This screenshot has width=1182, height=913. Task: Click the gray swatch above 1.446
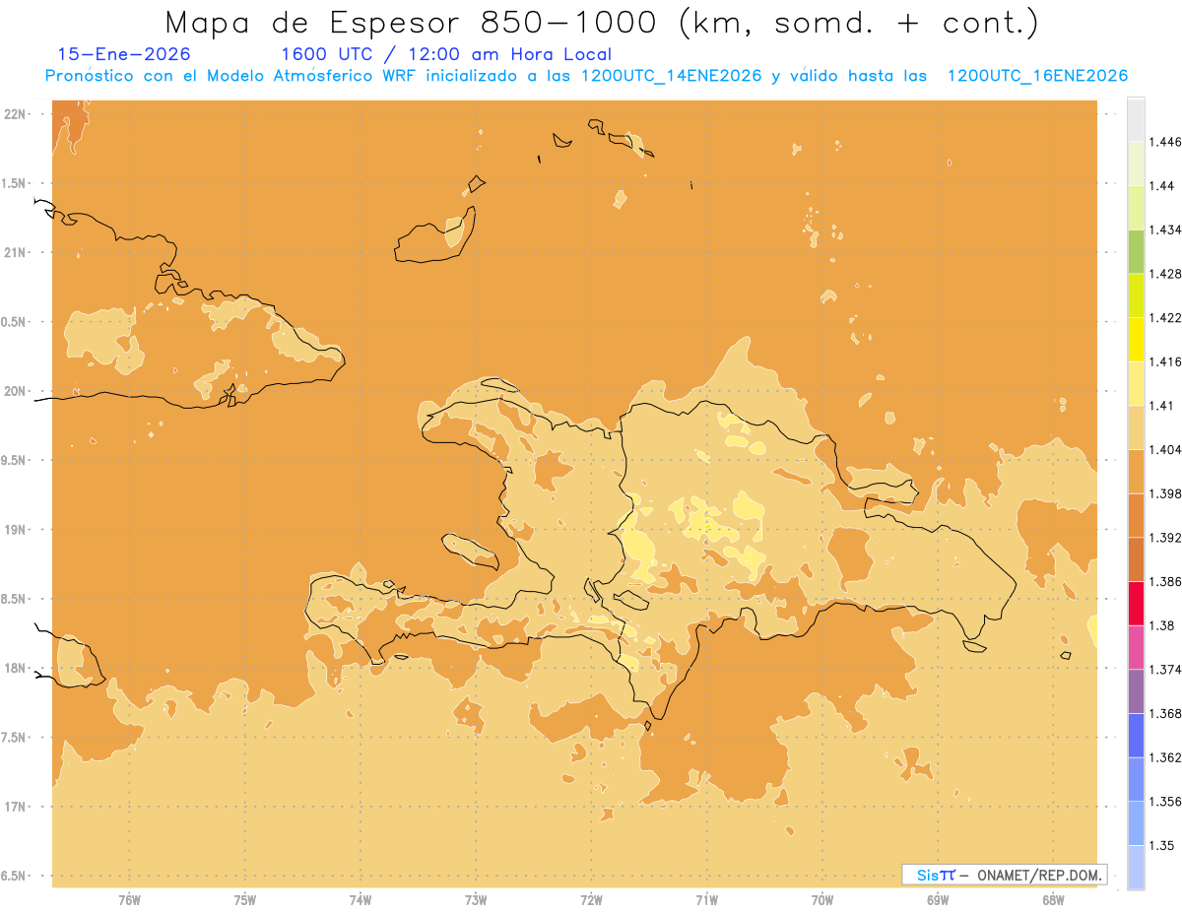pyautogui.click(x=1136, y=119)
